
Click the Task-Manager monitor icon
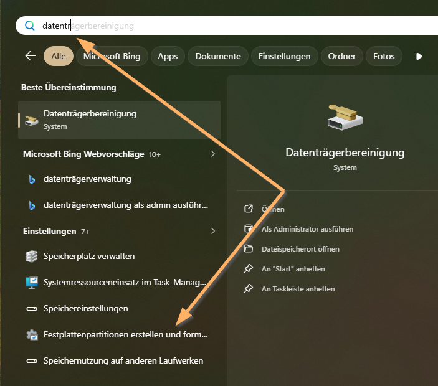coord(32,283)
